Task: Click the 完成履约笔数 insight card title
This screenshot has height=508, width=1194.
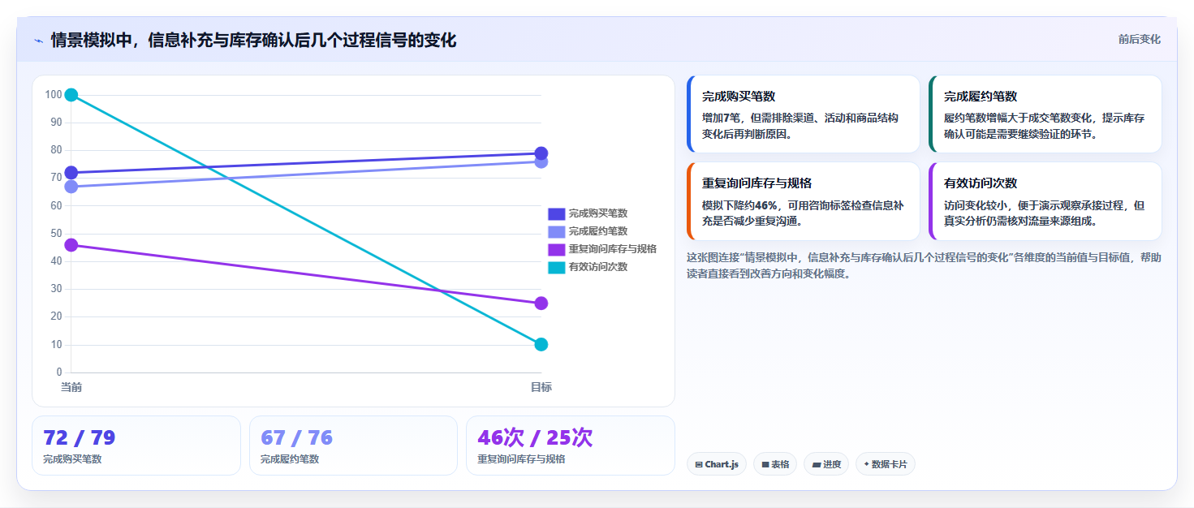Action: 981,97
